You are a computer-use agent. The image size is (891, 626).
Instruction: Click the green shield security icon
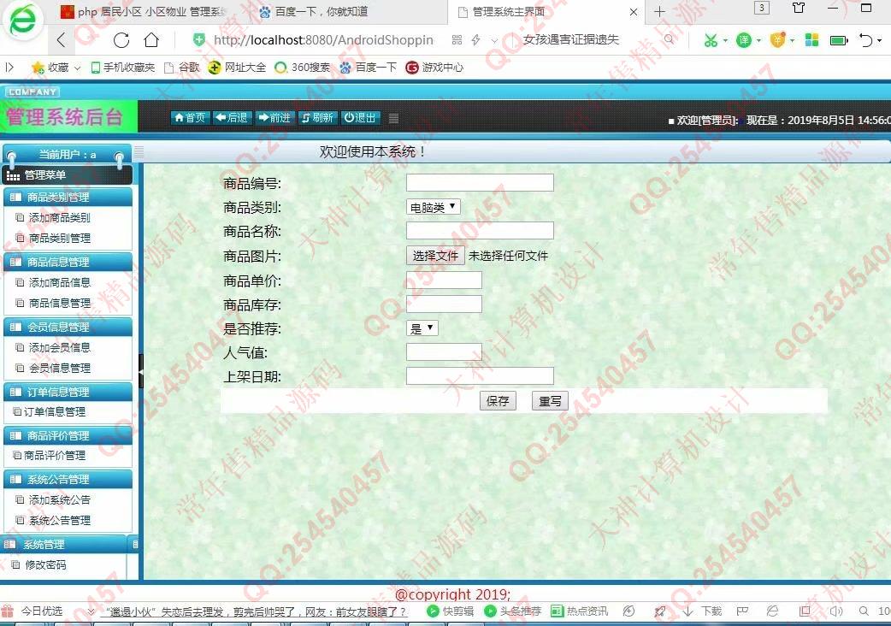tap(199, 39)
